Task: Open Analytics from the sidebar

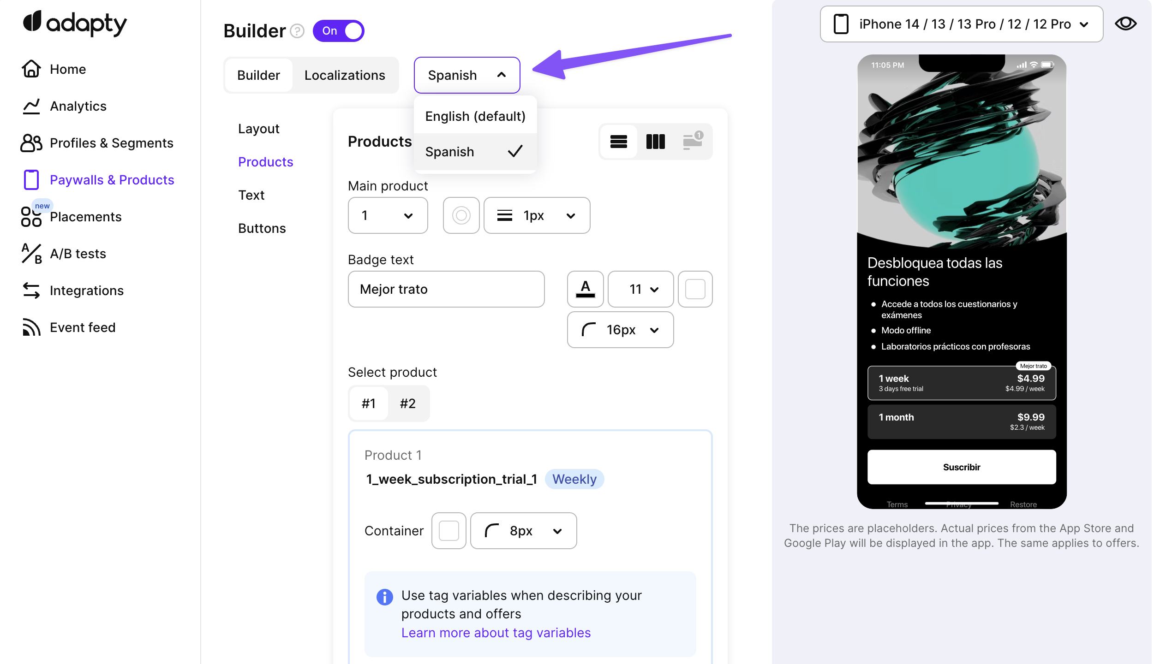Action: tap(78, 106)
